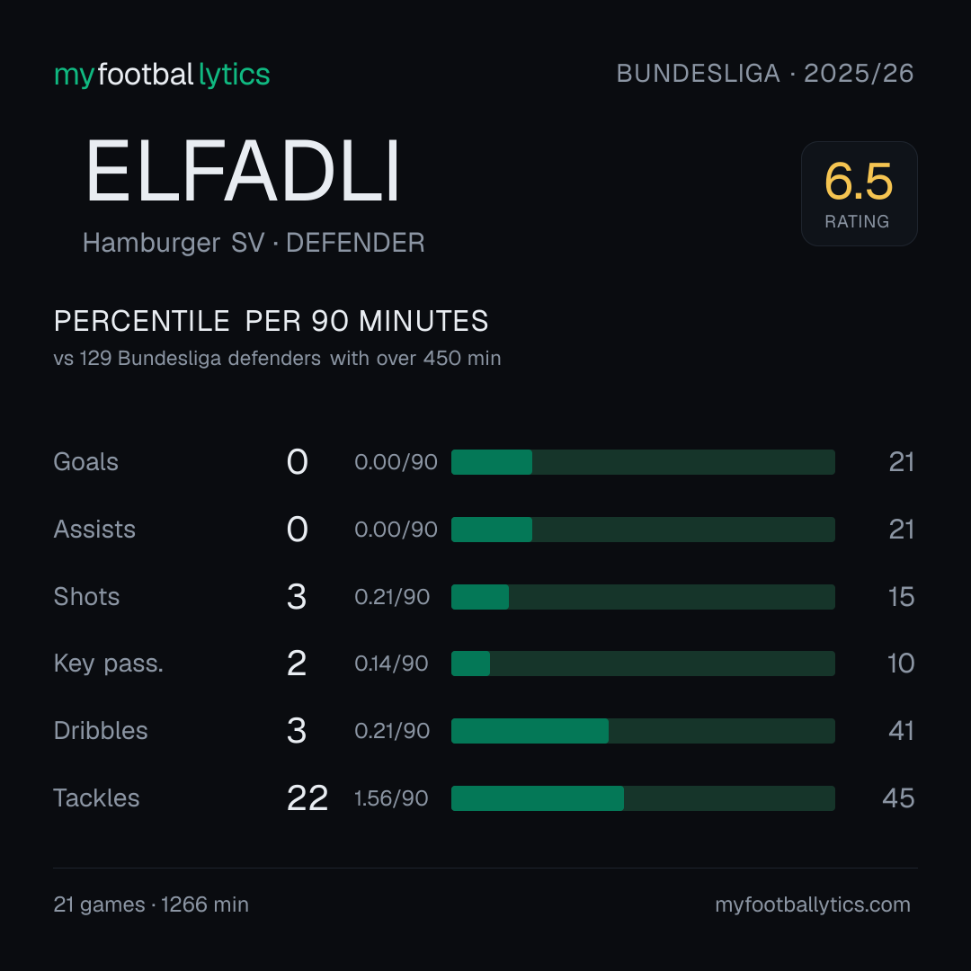Image resolution: width=971 pixels, height=971 pixels.
Task: Click the Dribbles percentile bar
Action: pyautogui.click(x=643, y=731)
